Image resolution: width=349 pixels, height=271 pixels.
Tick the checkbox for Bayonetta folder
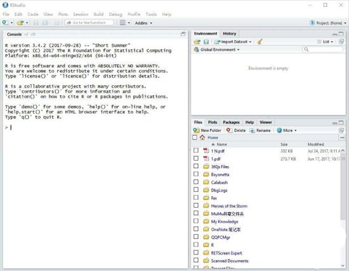[x=196, y=174]
